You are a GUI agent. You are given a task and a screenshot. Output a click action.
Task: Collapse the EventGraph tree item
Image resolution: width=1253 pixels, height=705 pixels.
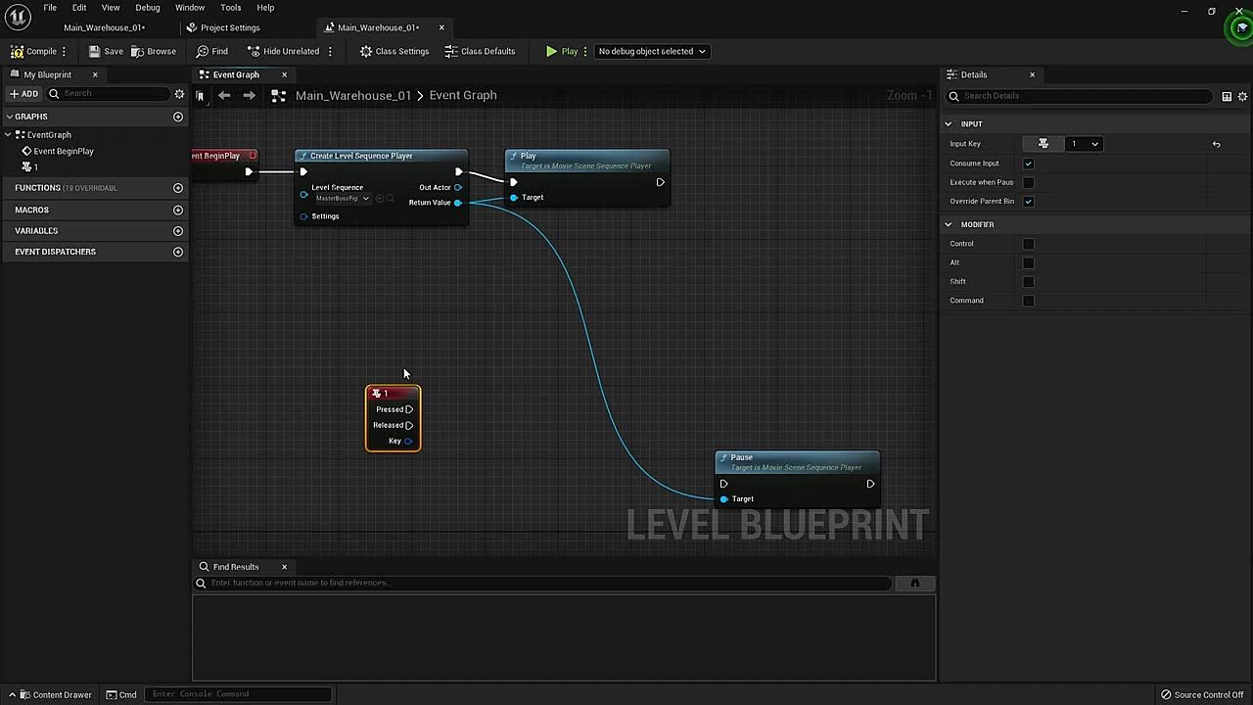9,134
